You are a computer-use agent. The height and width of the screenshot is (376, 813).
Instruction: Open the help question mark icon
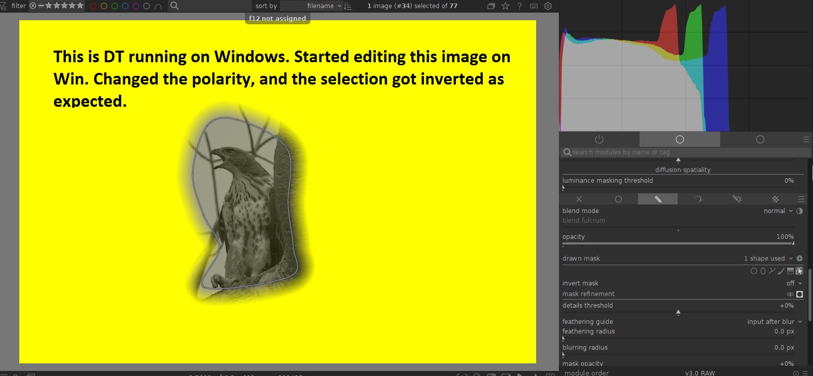pos(519,6)
